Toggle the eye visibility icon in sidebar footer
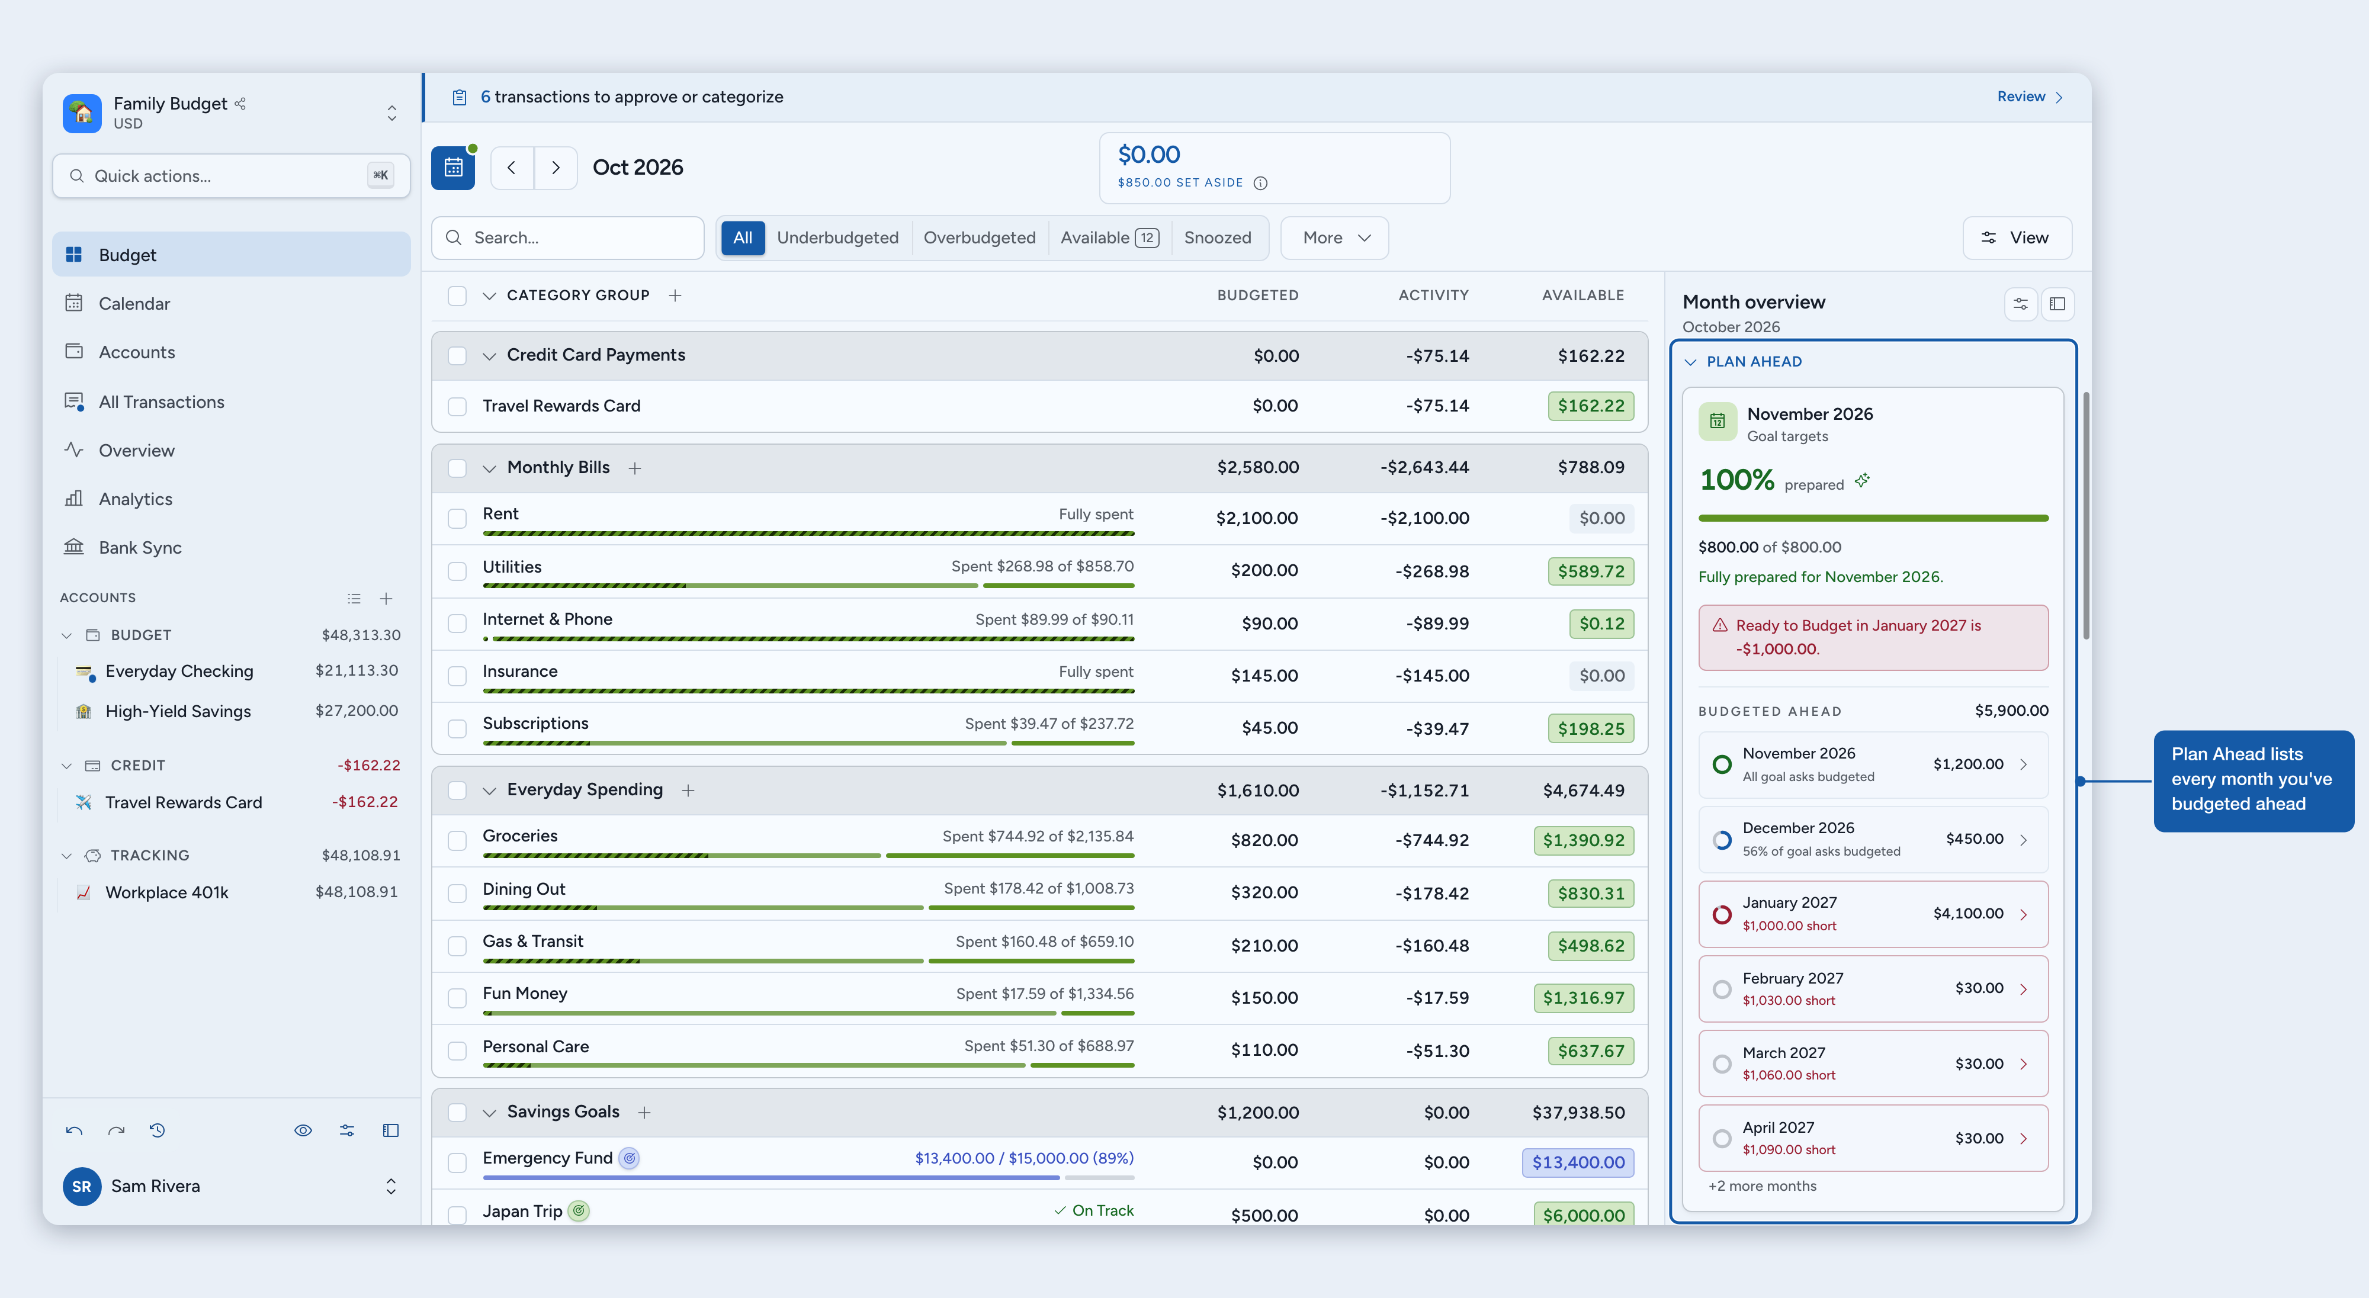This screenshot has width=2369, height=1298. [303, 1130]
